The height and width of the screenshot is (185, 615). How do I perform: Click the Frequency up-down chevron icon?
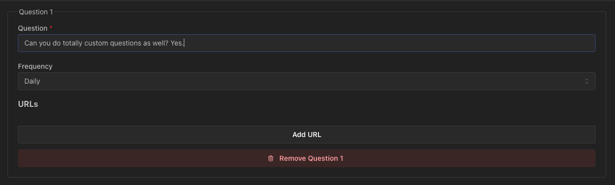click(x=586, y=81)
